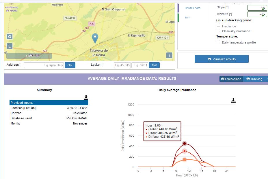Click Go! next to the Address field

click(70, 65)
